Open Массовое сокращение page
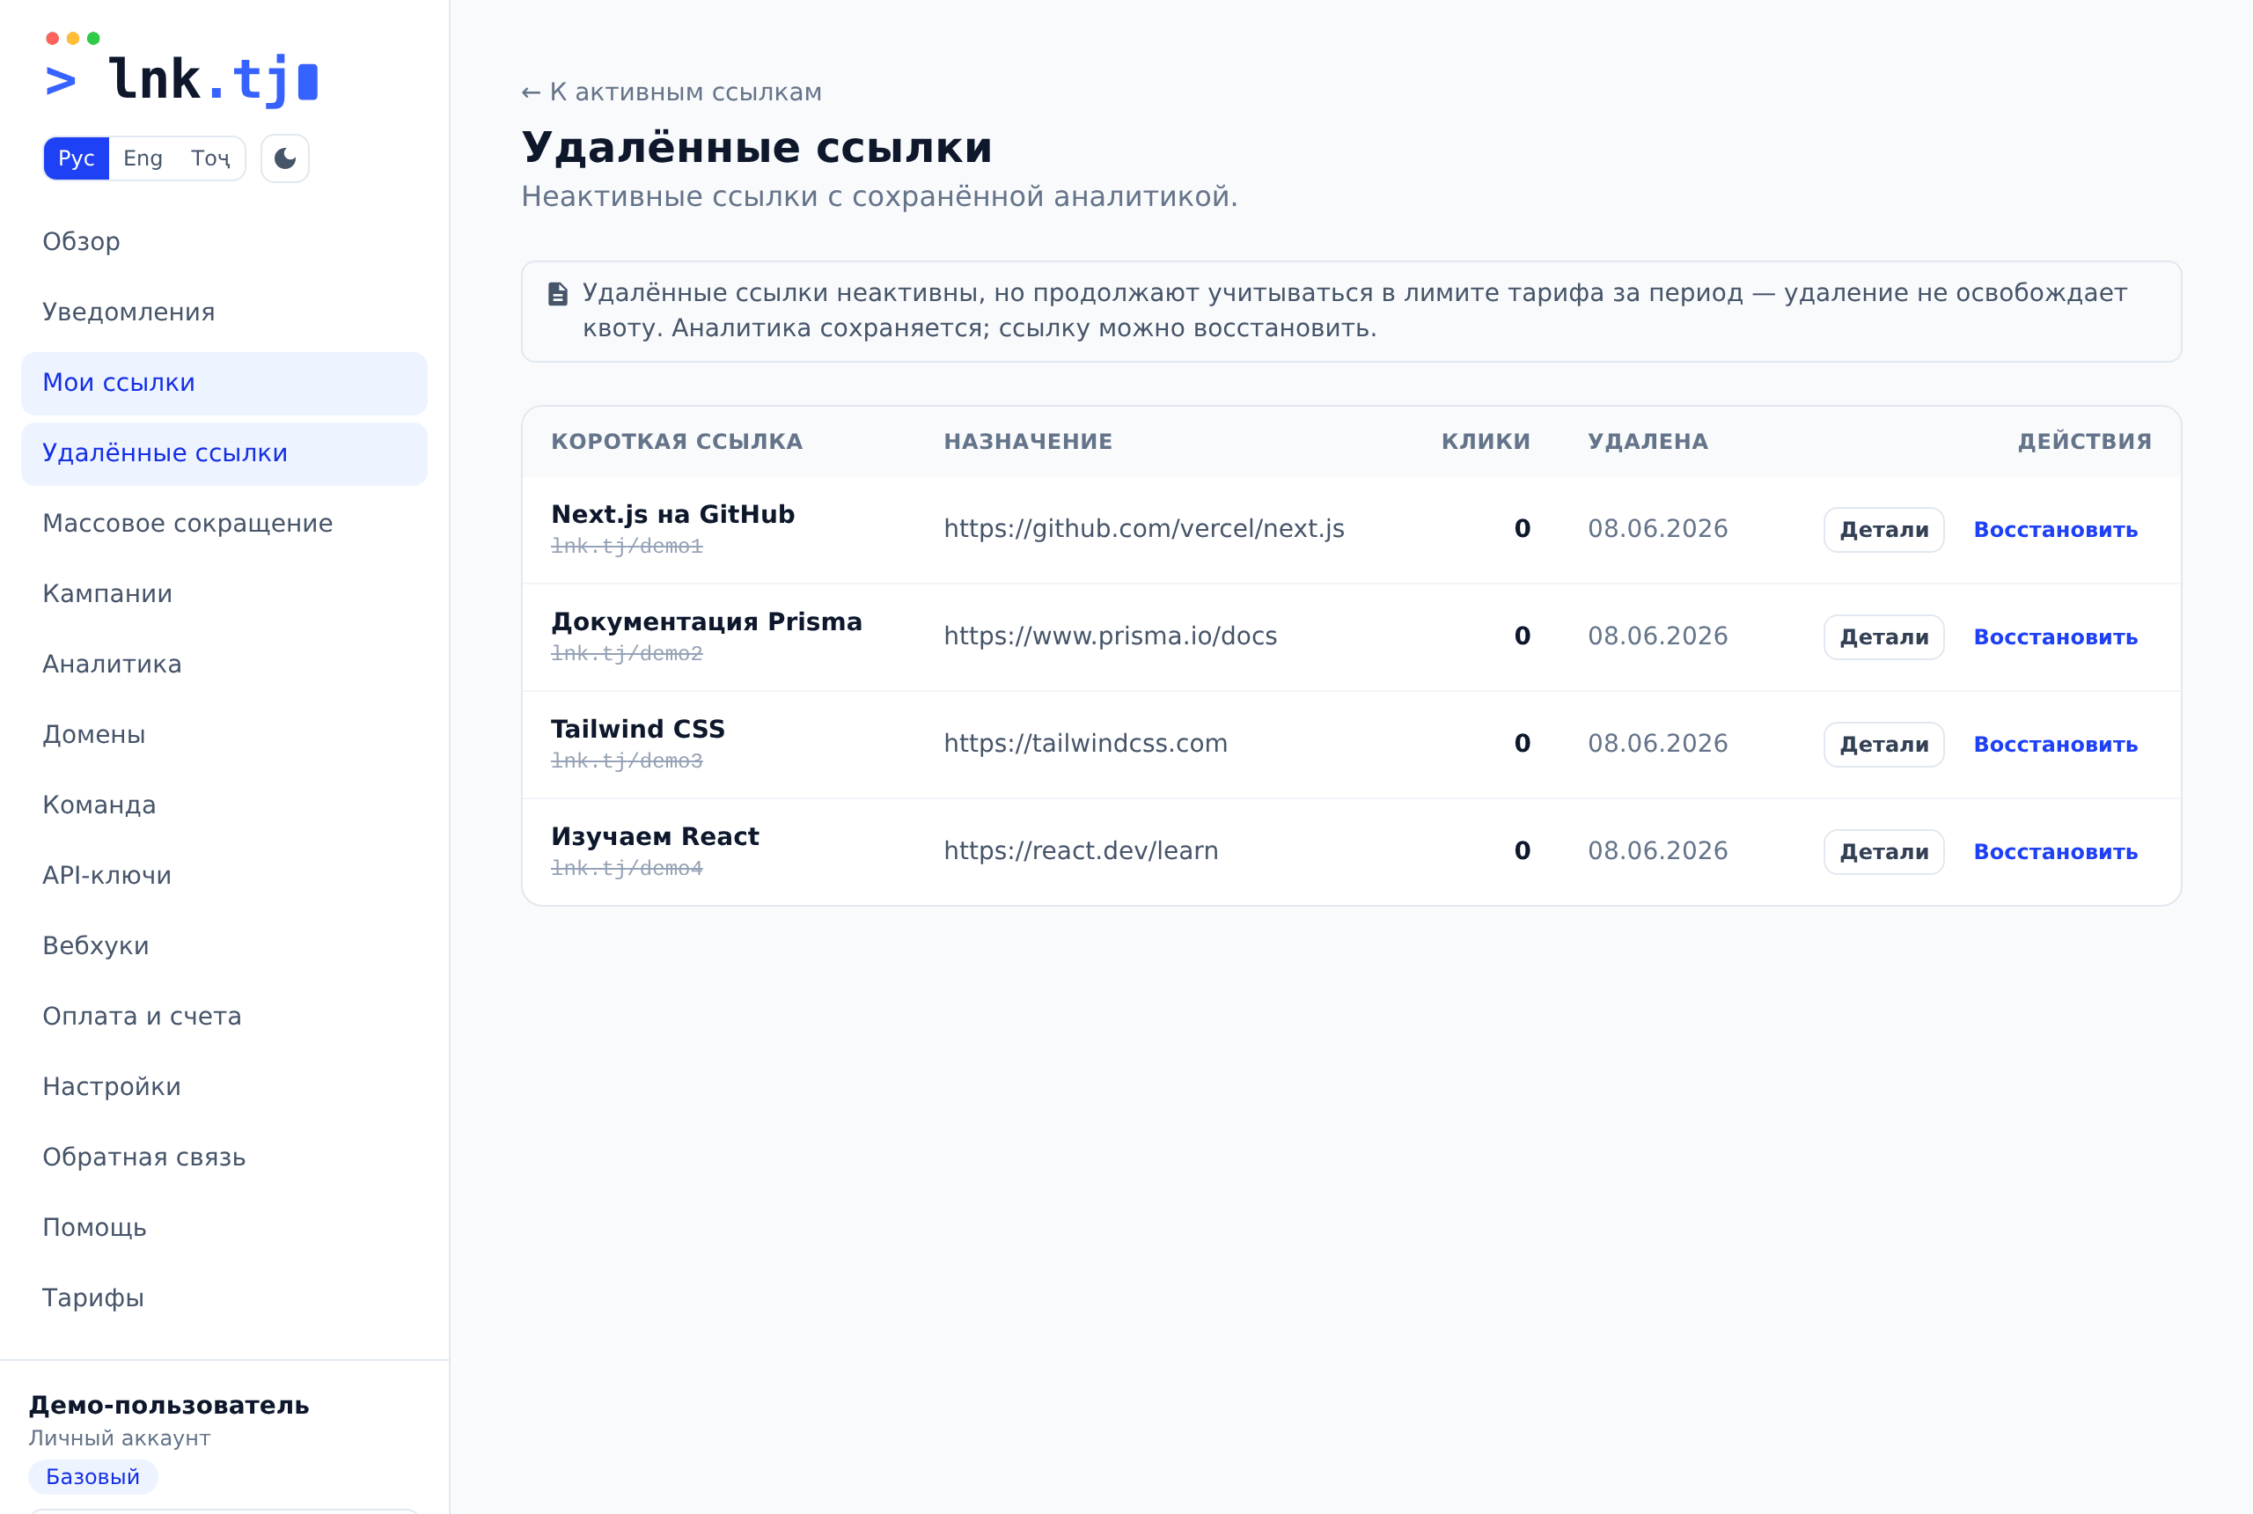The height and width of the screenshot is (1514, 2253). click(x=224, y=525)
